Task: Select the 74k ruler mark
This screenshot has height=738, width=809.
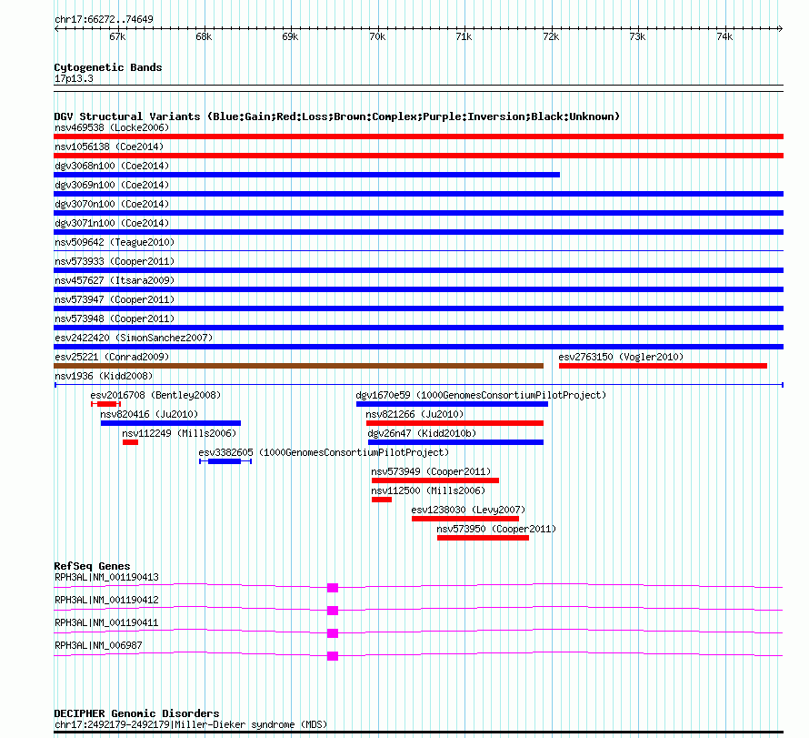Action: point(724,36)
